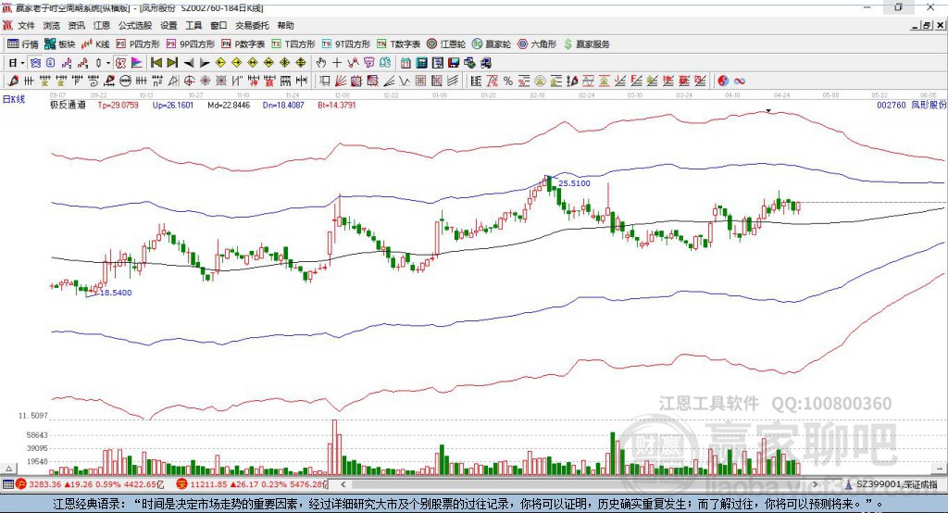Screen dimensions: 948x513
Task: Click the 002760 凤形股份 stock label
Action: (x=911, y=106)
